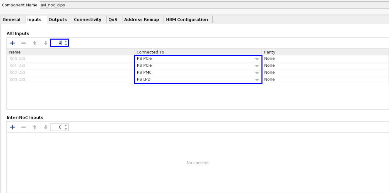Expand the PS LPD dropdown for S03 AXI

pyautogui.click(x=257, y=80)
